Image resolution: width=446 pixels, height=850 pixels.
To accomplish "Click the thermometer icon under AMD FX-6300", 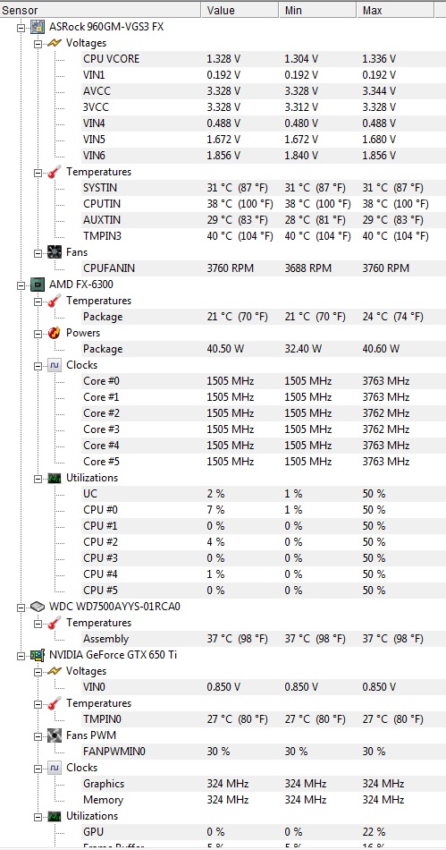I will pyautogui.click(x=55, y=301).
